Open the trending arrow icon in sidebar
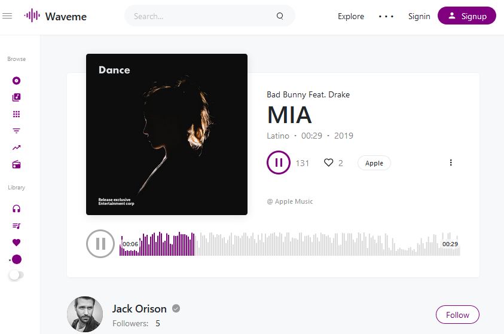 [16, 148]
